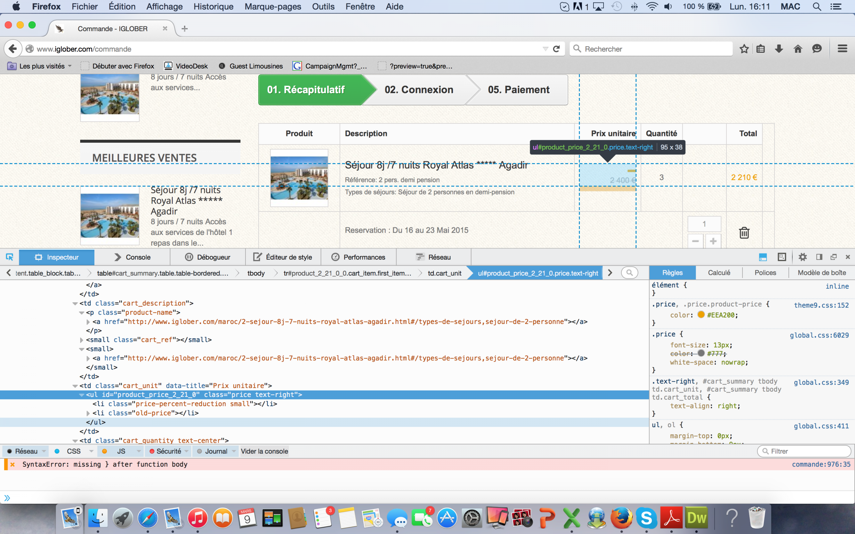Open the responsive design mode icon
Viewport: 855px width, 534px height.
pos(782,257)
